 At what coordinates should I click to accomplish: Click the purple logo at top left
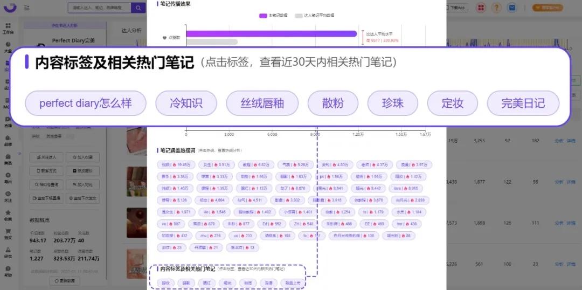pyautogui.click(x=10, y=7)
